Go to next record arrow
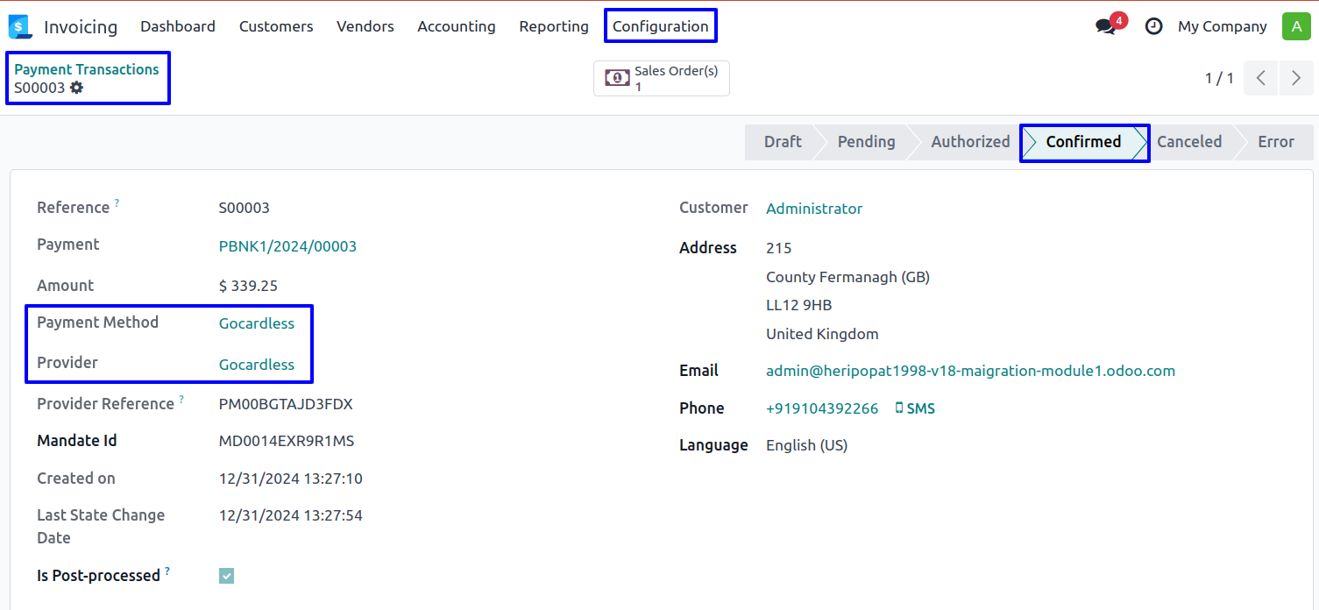This screenshot has height=610, width=1319. click(x=1296, y=78)
